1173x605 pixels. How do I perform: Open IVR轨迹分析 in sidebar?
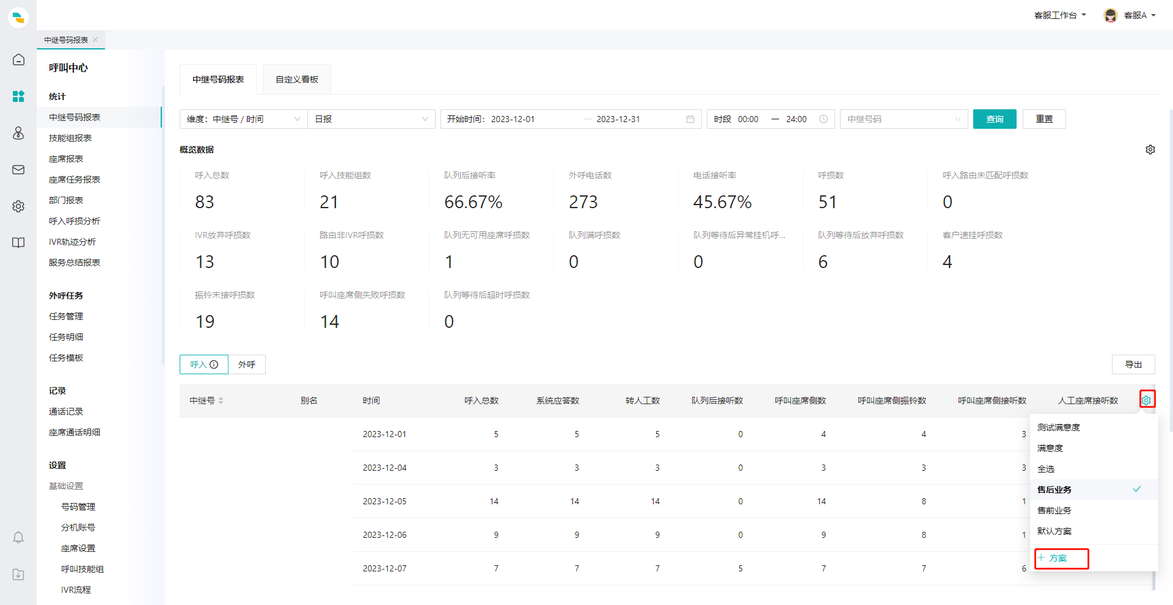click(72, 242)
